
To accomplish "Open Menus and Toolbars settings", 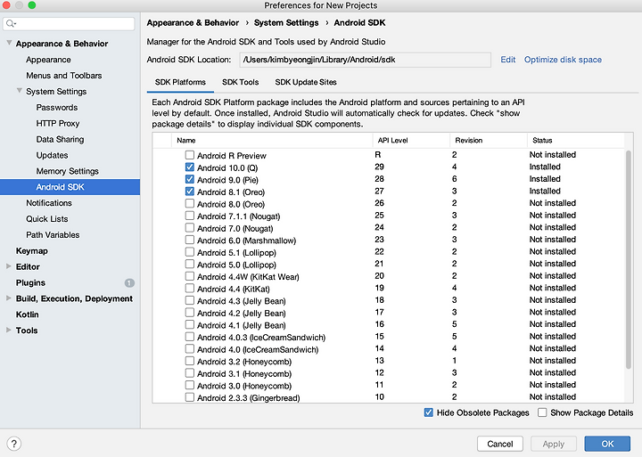I will coord(64,76).
